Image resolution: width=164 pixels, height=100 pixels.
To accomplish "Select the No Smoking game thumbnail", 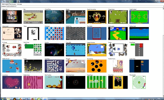I will coord(97,66).
